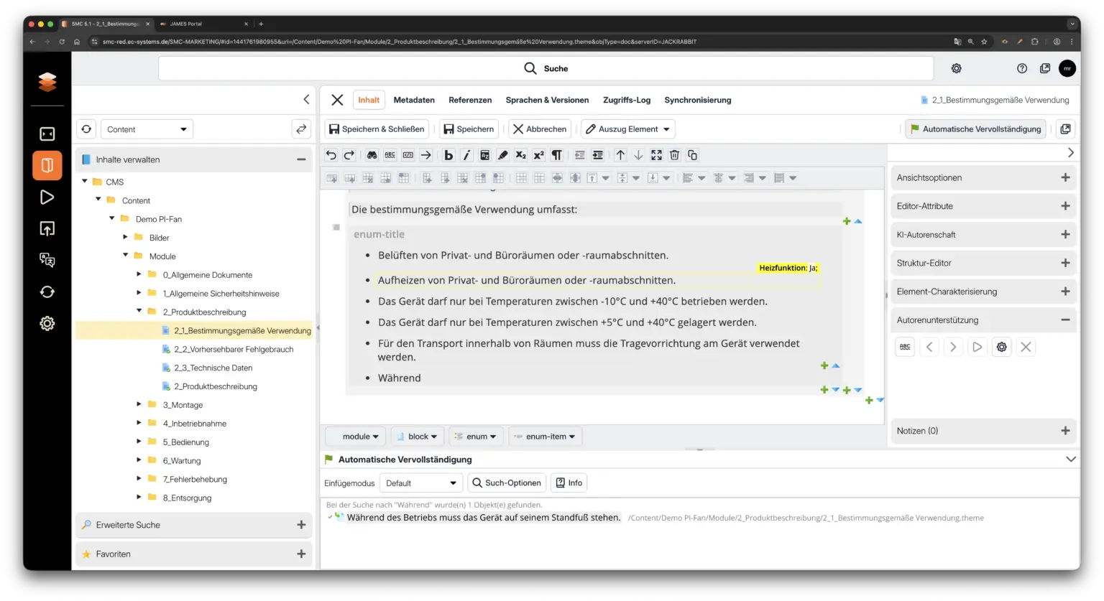Image resolution: width=1104 pixels, height=601 pixels.
Task: Show paragraph marks using the pilcrow icon
Action: pos(557,154)
